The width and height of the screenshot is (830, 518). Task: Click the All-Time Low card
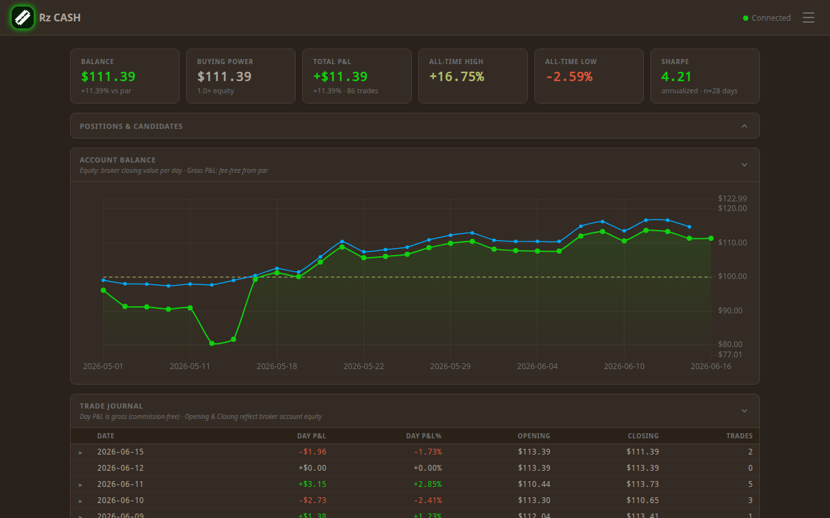click(x=589, y=76)
